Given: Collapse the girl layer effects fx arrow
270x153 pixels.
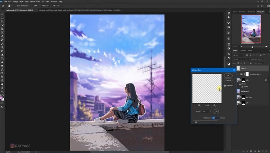Looking at the screenshot, I should (268, 80).
